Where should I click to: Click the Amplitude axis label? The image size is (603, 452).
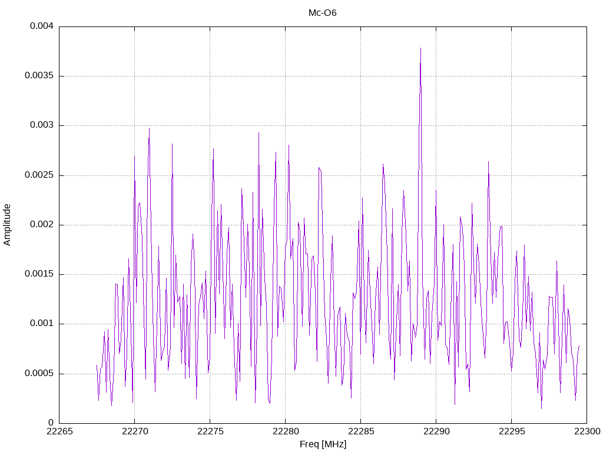pyautogui.click(x=7, y=225)
